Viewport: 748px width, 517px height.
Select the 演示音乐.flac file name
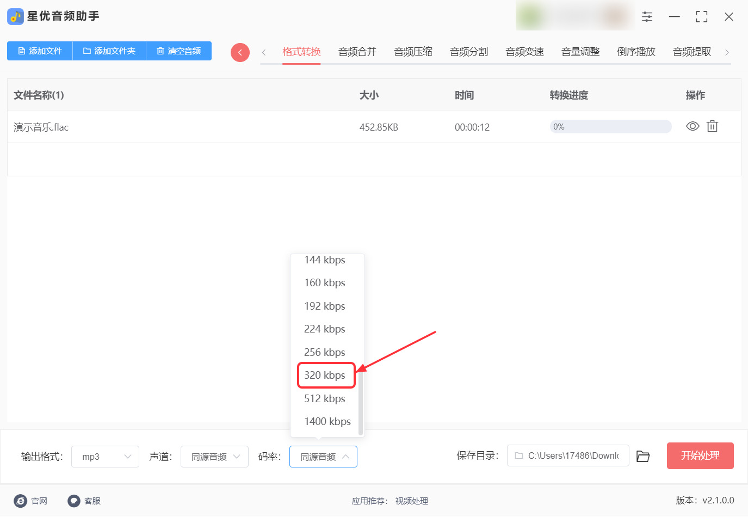pos(41,127)
